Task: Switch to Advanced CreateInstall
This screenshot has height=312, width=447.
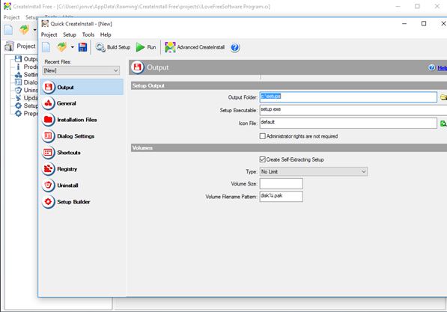Action: pos(195,47)
